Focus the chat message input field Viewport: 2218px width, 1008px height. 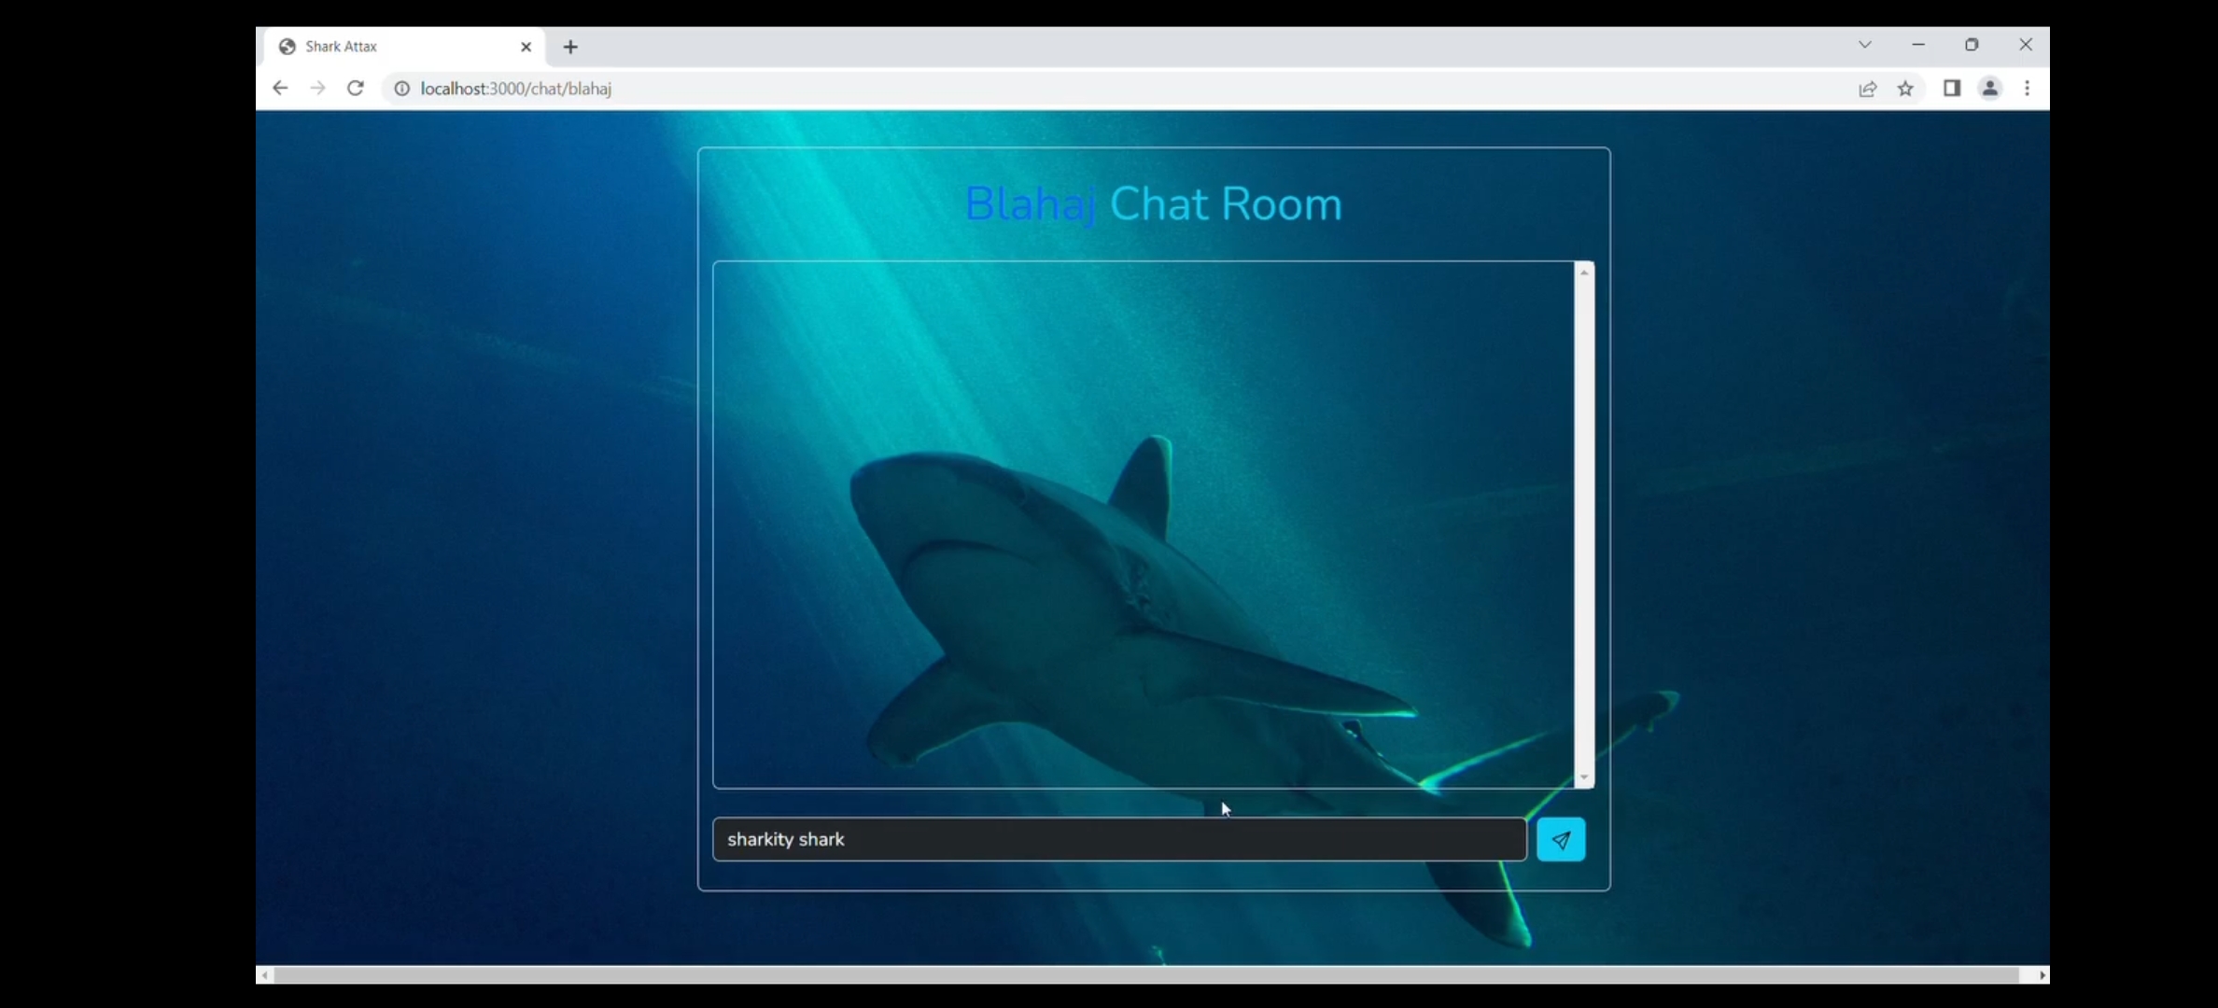1118,839
